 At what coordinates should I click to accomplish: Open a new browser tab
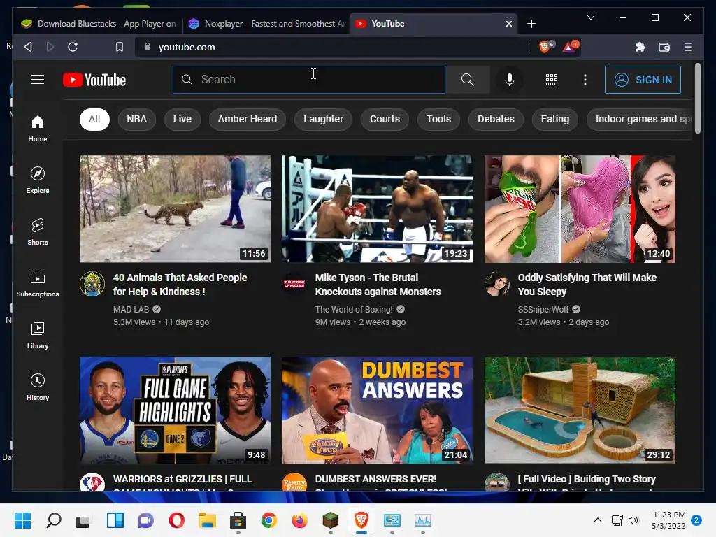[531, 24]
